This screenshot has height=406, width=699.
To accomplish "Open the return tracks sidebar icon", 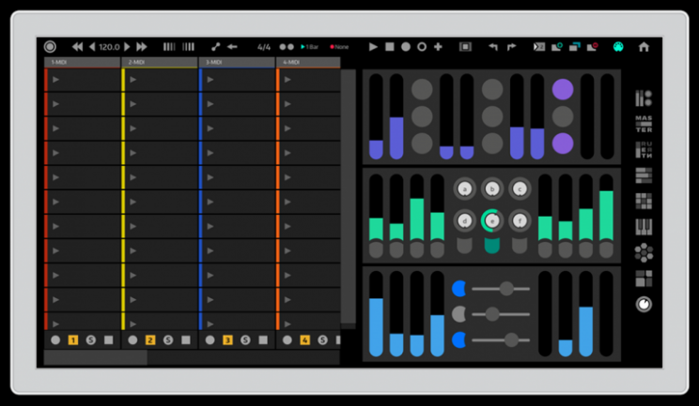I will (644, 150).
